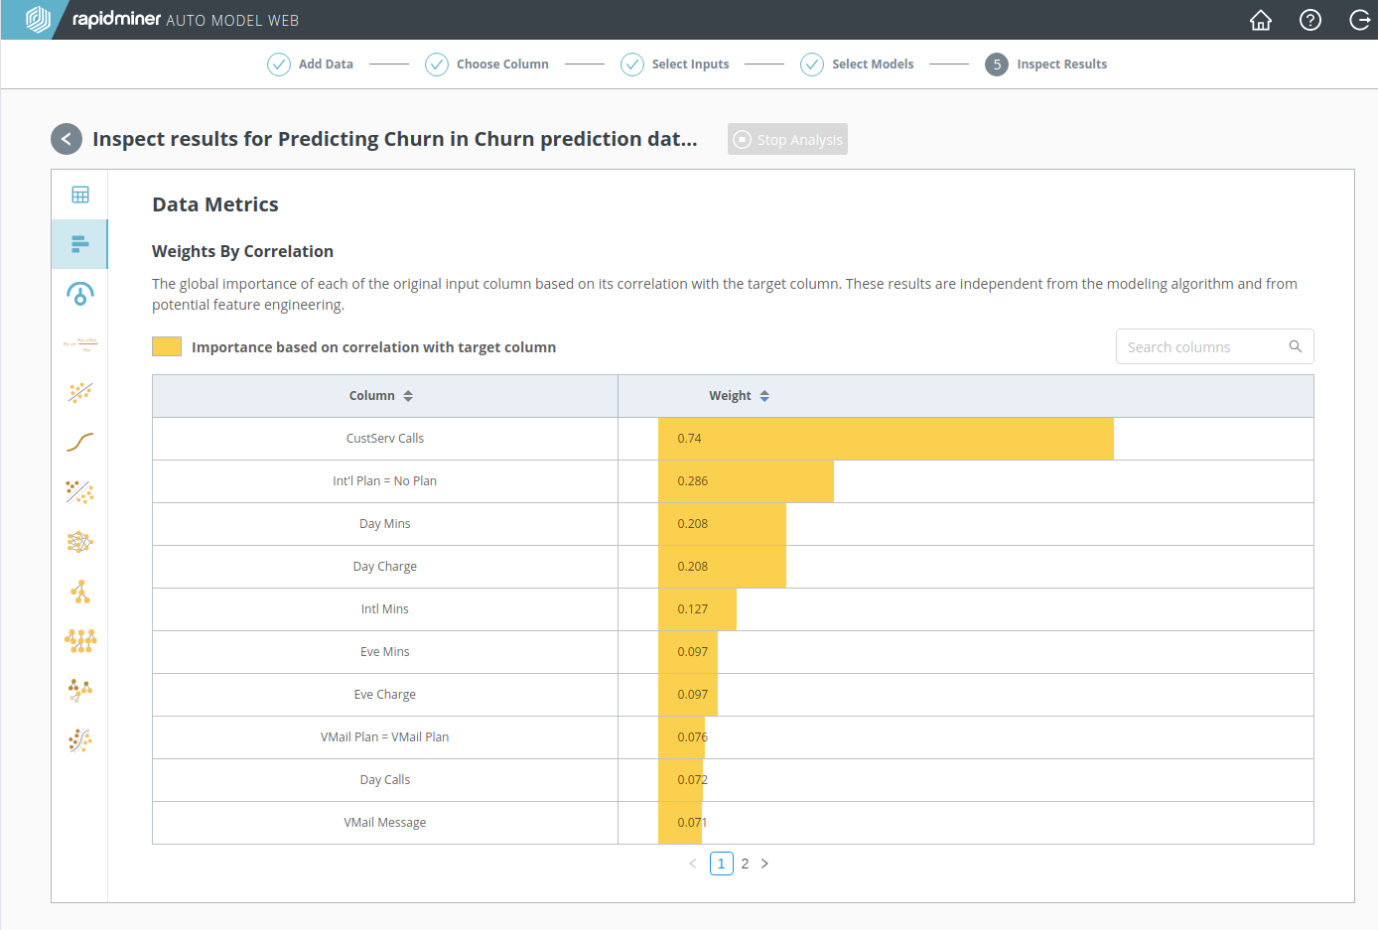
Task: Click the Stop Analysis button
Action: tap(787, 140)
